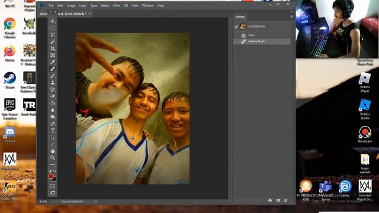Open the tugas sekolah folder
Screen dimensions: 379x213
[x=365, y=164]
